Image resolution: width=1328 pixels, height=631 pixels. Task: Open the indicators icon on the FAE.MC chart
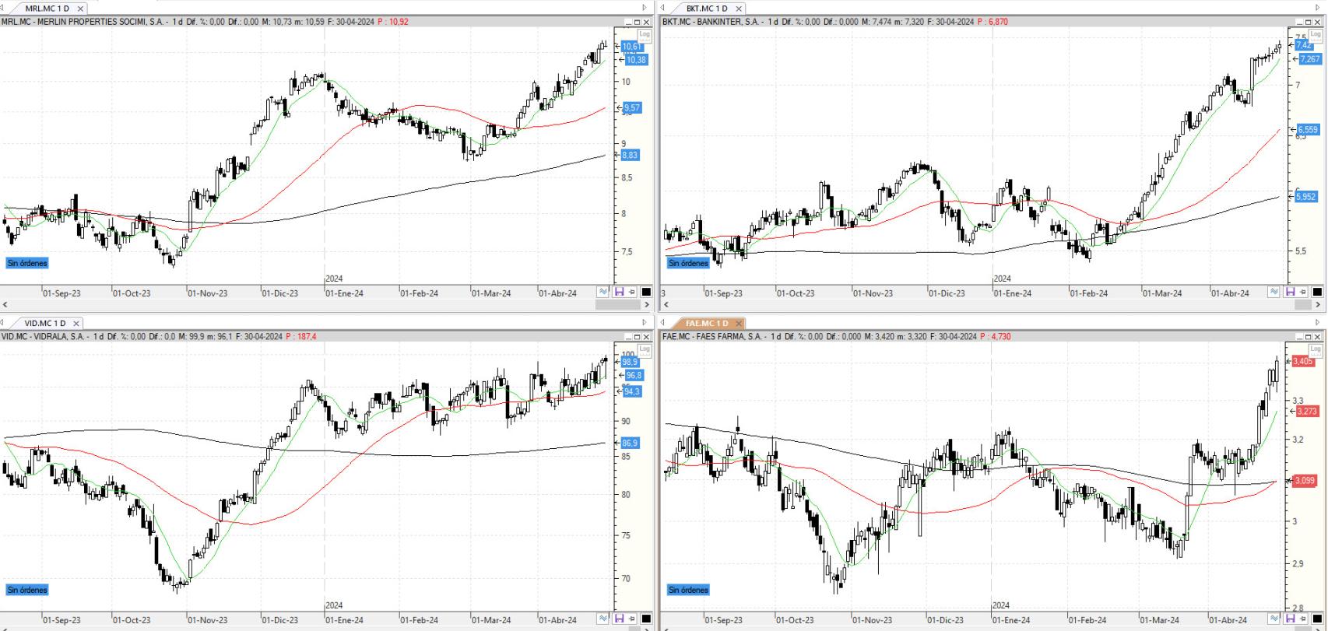(1274, 619)
